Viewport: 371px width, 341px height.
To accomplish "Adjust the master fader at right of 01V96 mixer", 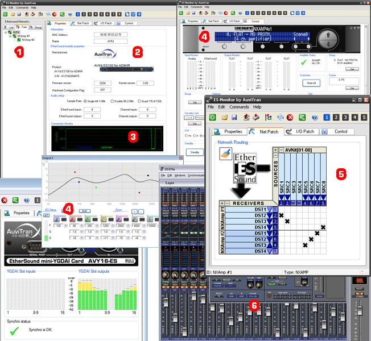I will pos(360,310).
